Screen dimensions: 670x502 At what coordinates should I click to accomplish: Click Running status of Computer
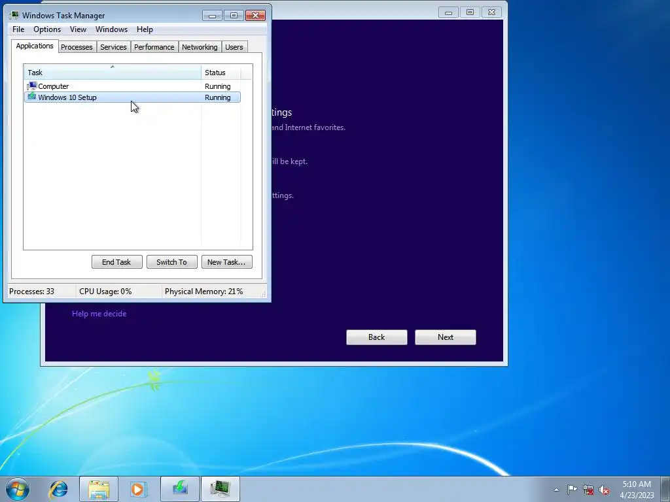point(217,86)
